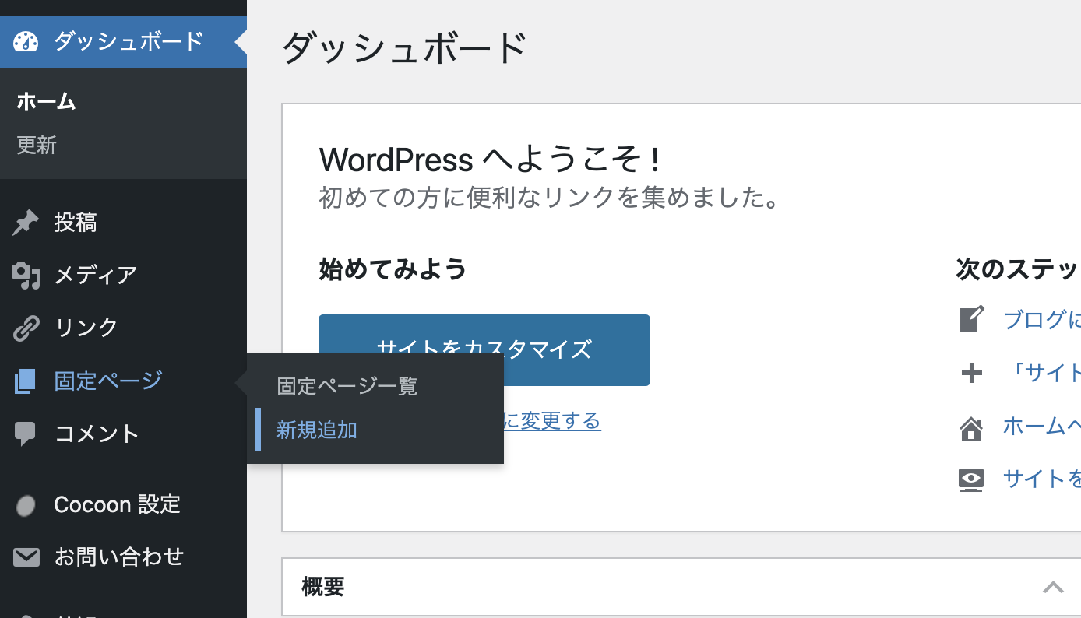This screenshot has height=618, width=1081.
Task: Click the に変更する link
Action: [x=552, y=421]
